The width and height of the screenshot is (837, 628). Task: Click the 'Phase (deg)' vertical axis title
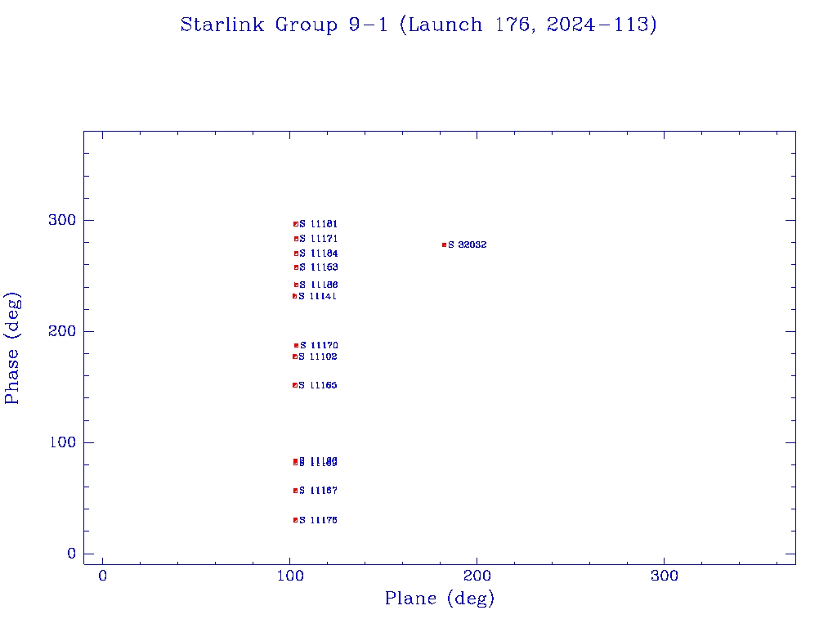[11, 348]
